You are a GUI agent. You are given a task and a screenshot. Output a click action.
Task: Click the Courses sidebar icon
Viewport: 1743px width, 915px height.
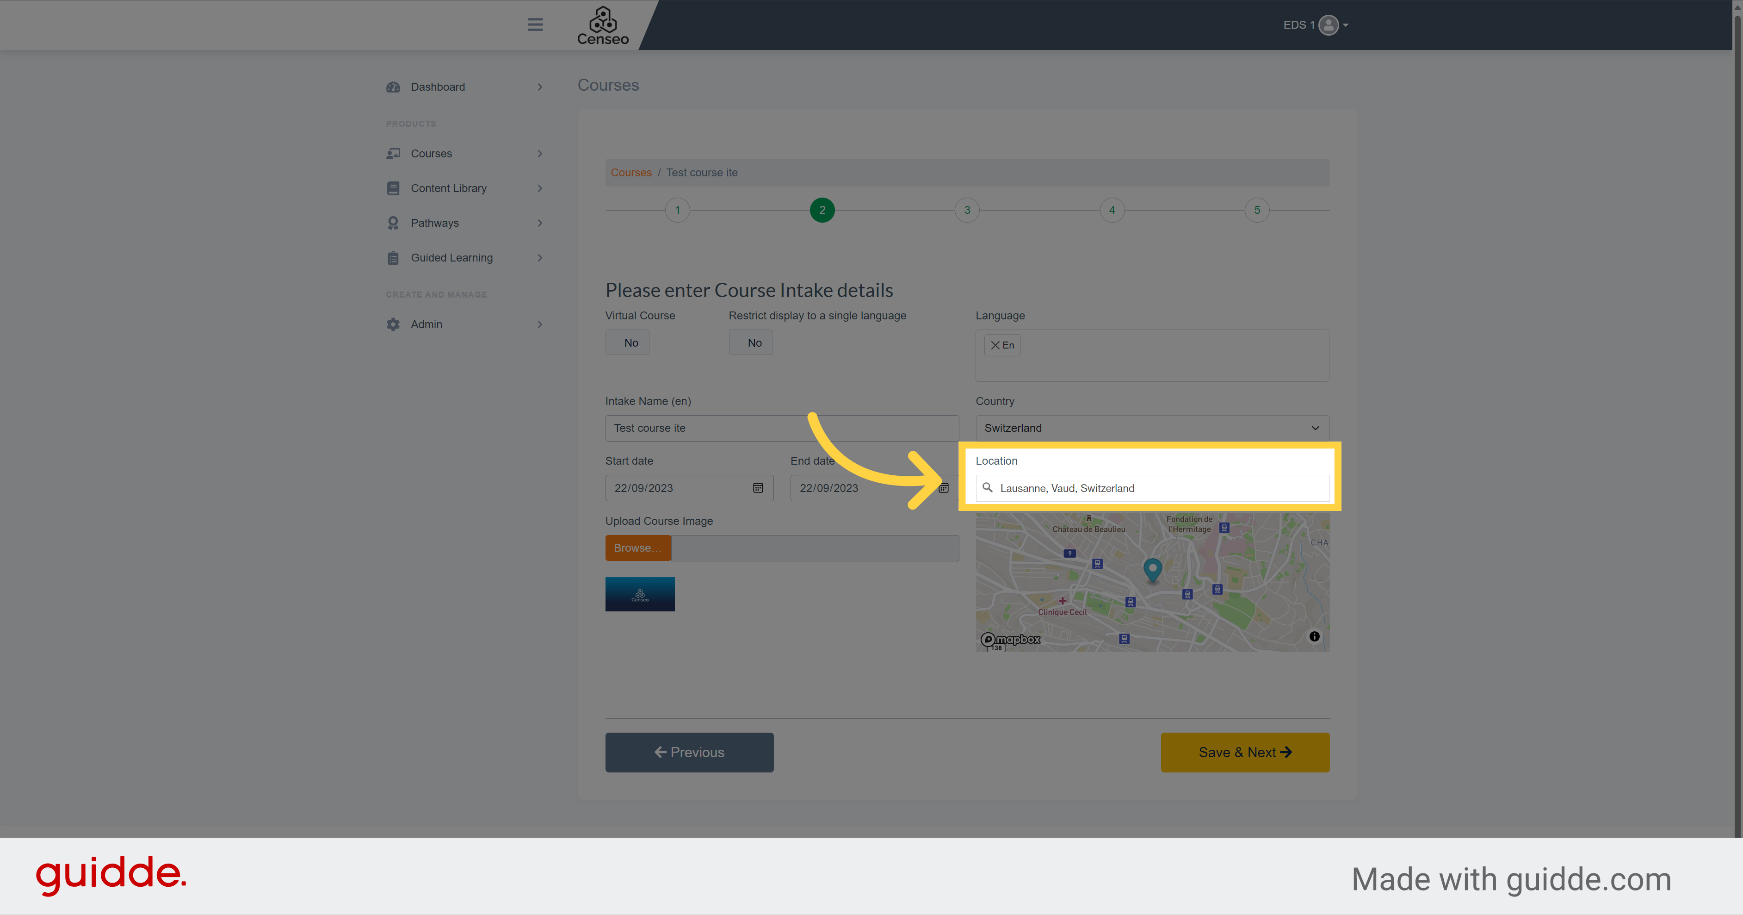[x=393, y=152]
